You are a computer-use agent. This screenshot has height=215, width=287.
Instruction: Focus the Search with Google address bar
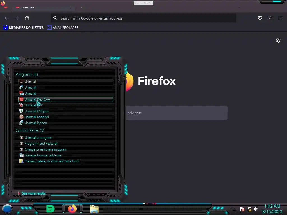(143, 18)
